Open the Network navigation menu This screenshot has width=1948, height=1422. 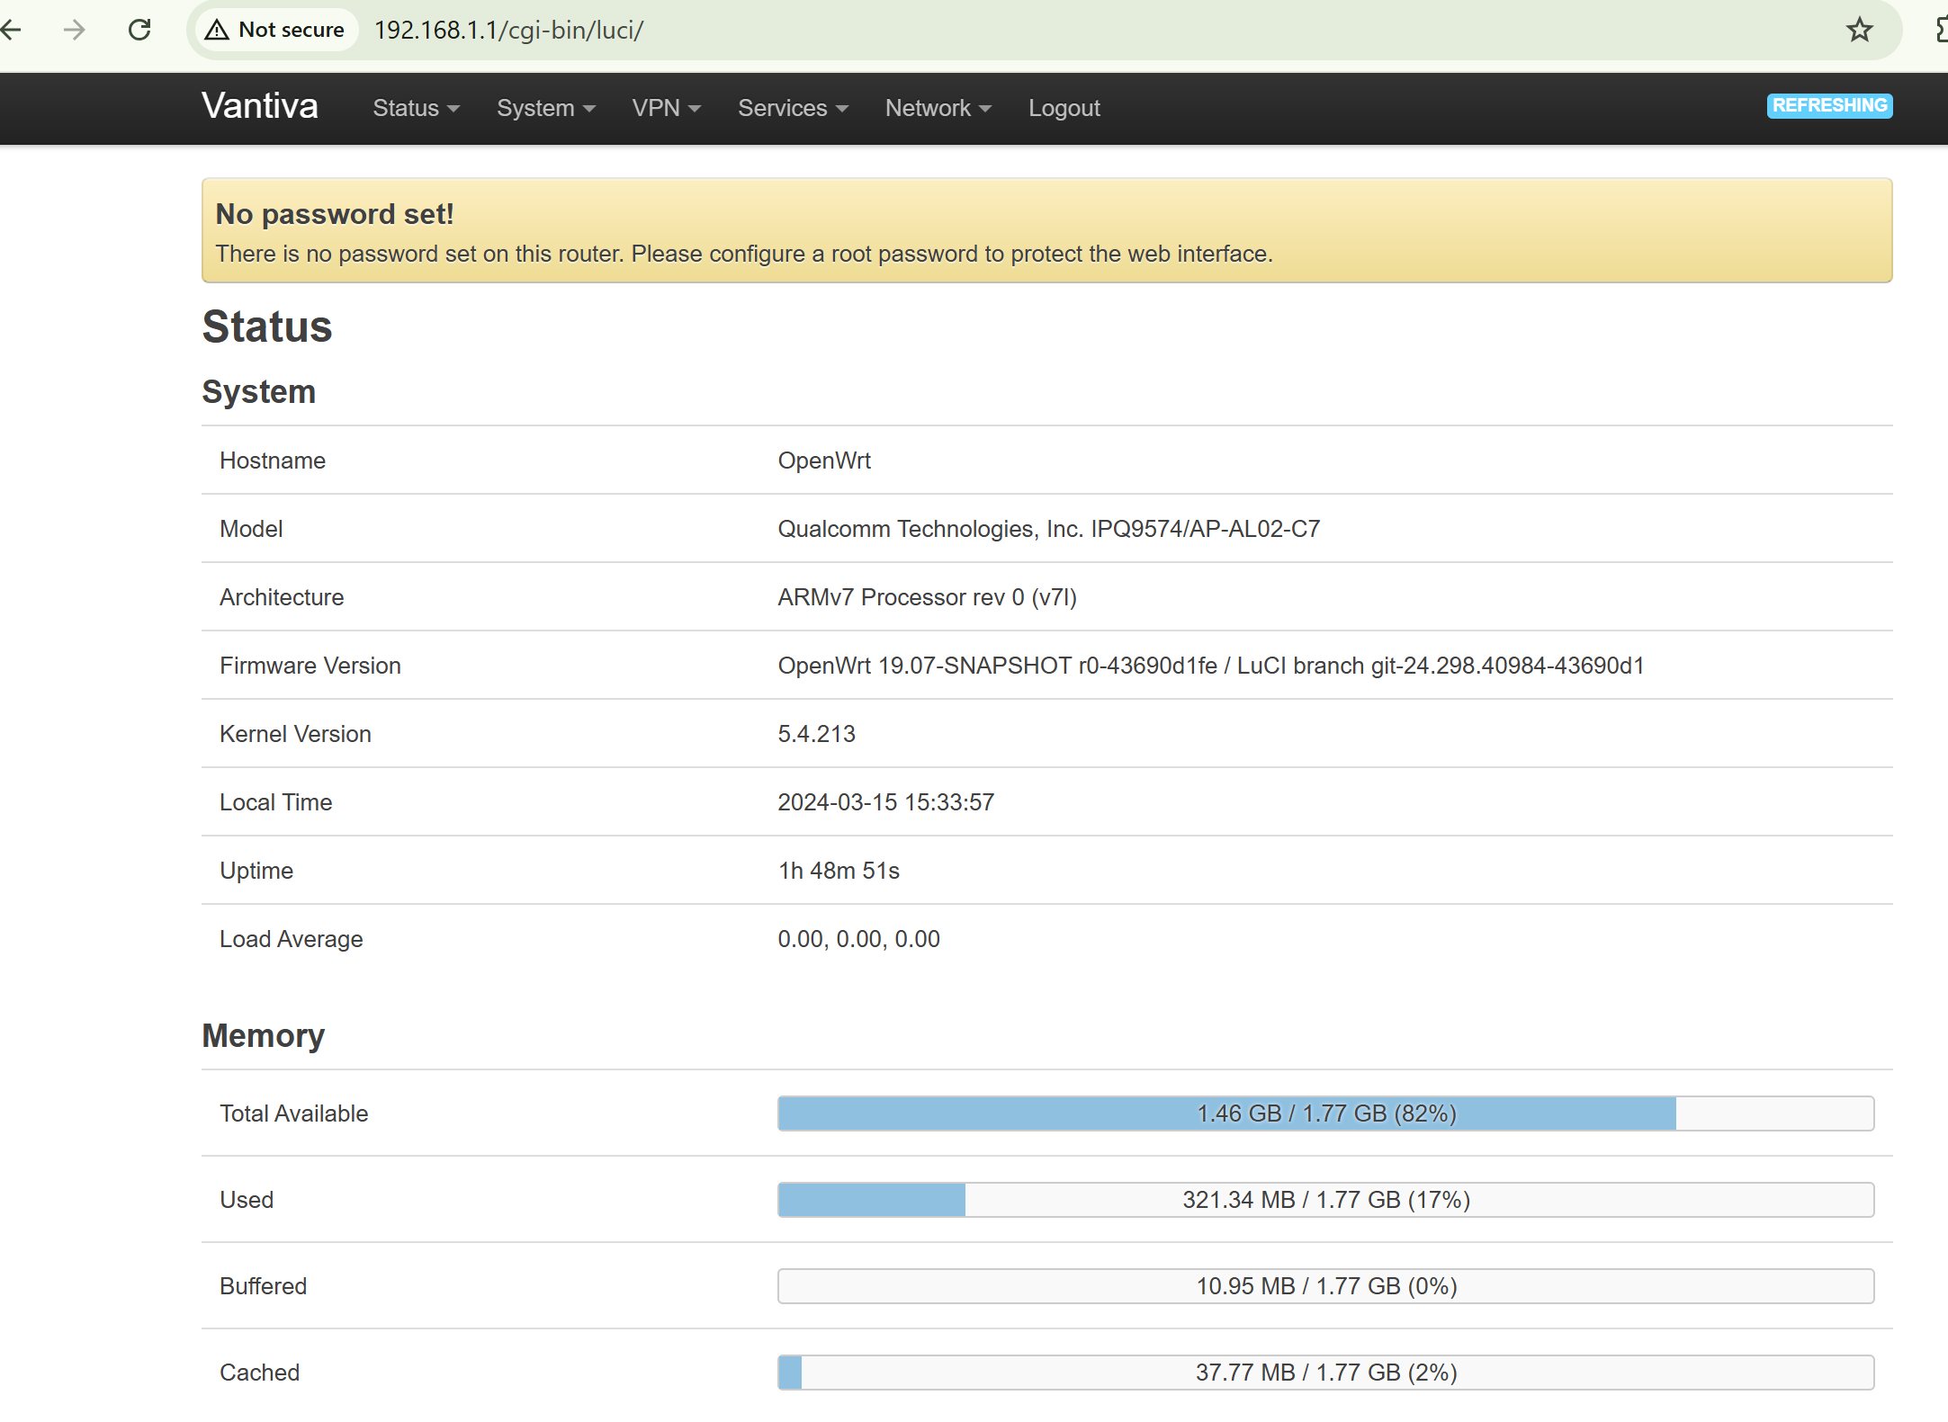click(938, 108)
